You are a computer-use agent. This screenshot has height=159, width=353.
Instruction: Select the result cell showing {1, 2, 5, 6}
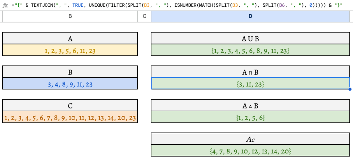250,117
